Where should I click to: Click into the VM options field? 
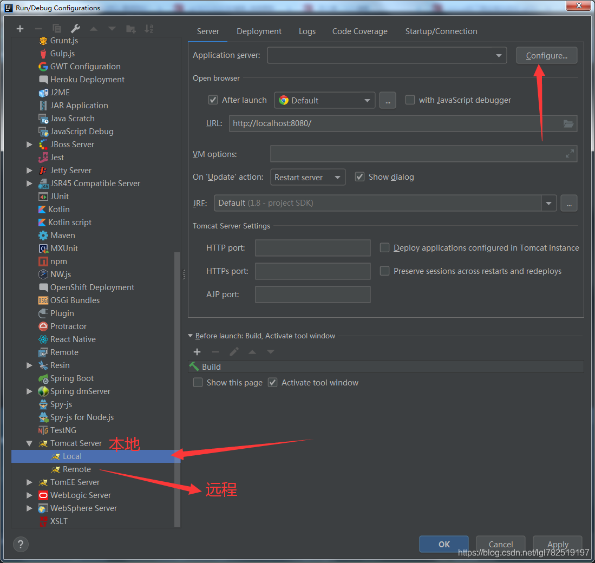(x=423, y=154)
